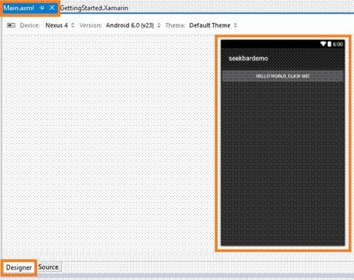The width and height of the screenshot is (354, 280).
Task: Open the Nexus 4 device dropdown
Action: [60, 25]
